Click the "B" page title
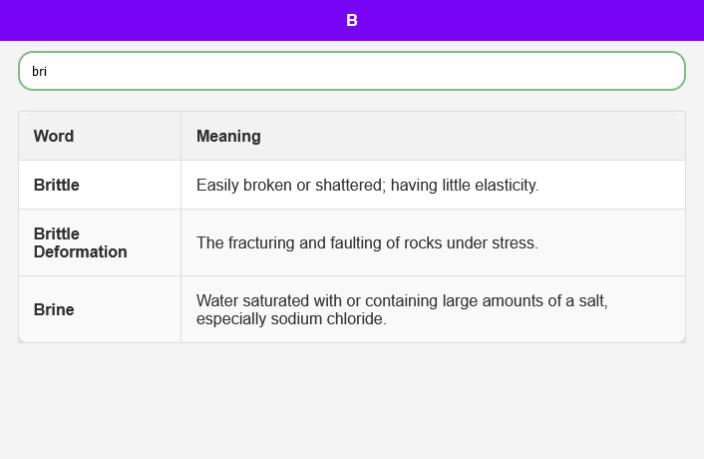Image resolution: width=704 pixels, height=459 pixels. [x=352, y=20]
